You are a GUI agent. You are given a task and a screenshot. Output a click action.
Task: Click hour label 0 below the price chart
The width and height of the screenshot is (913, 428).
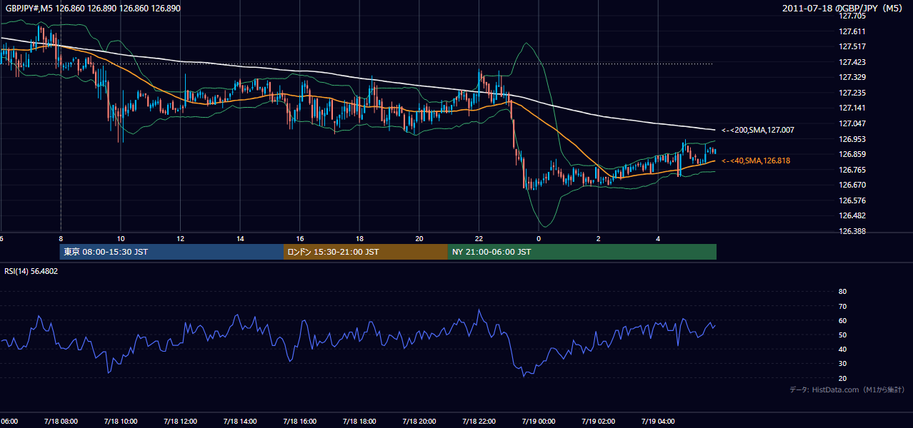(539, 238)
